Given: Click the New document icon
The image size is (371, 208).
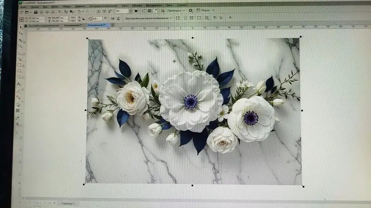Looking at the screenshot, I should click(21, 12).
